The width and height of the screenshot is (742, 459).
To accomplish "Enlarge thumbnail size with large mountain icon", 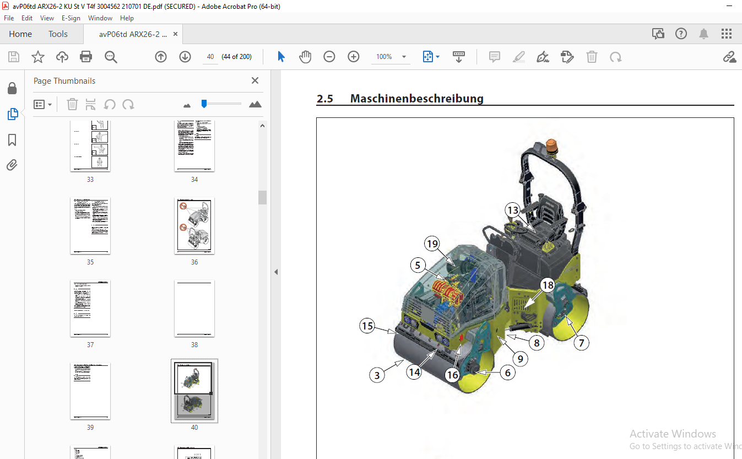I will [x=255, y=104].
